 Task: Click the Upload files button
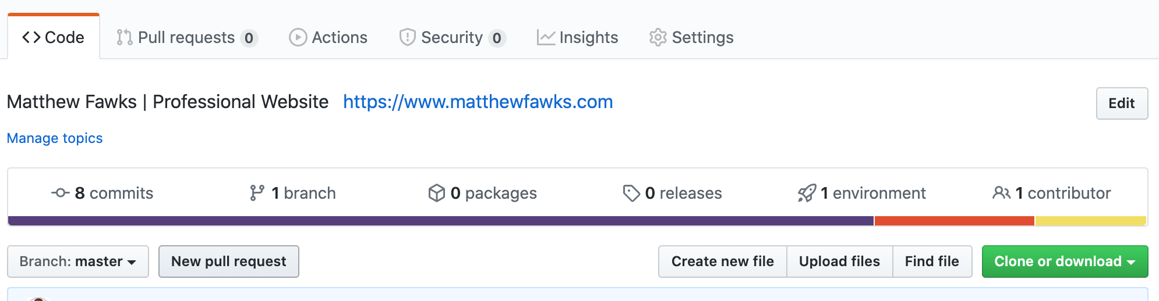pos(839,261)
